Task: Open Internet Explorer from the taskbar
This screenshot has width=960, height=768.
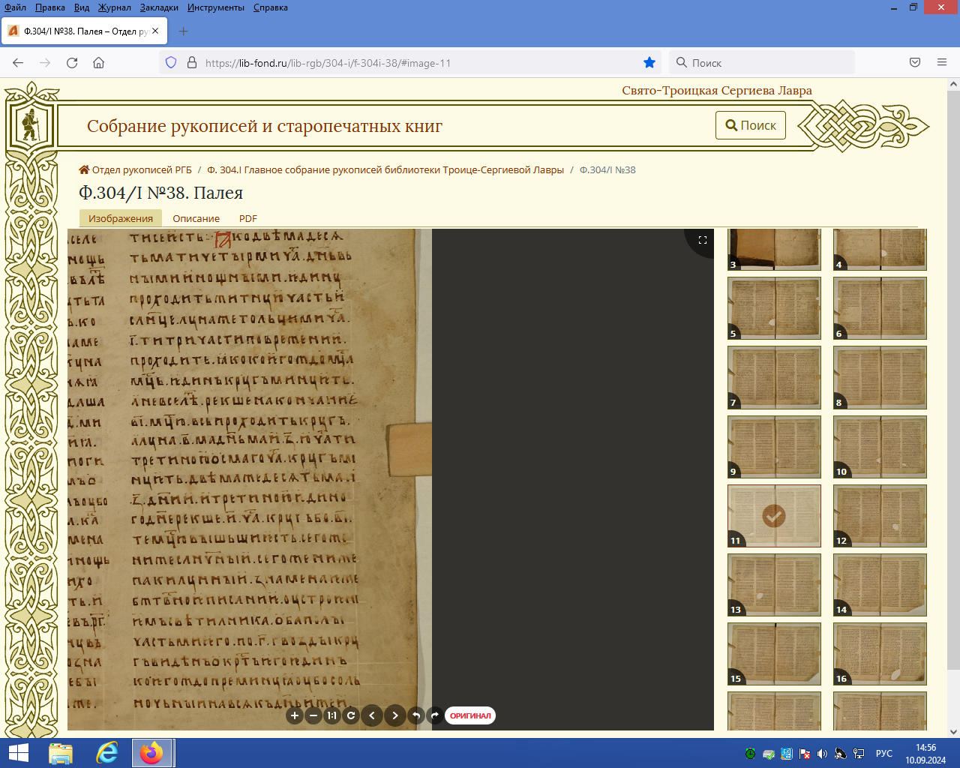Action: point(107,753)
